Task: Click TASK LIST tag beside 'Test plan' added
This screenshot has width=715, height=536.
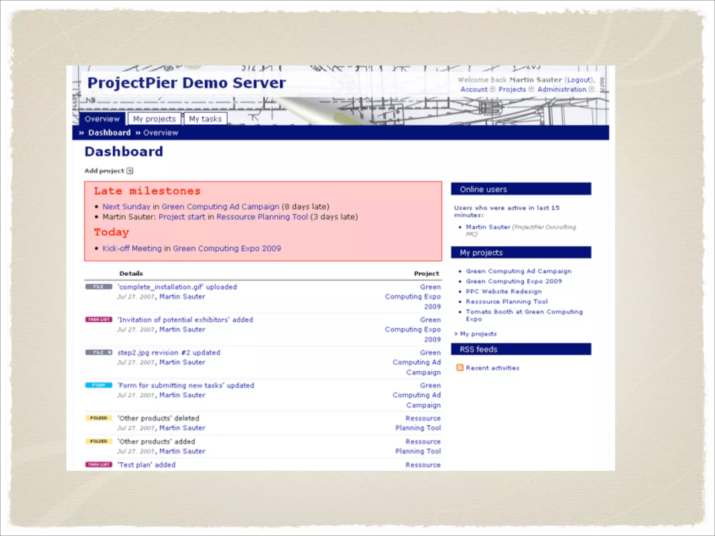Action: pyautogui.click(x=99, y=465)
